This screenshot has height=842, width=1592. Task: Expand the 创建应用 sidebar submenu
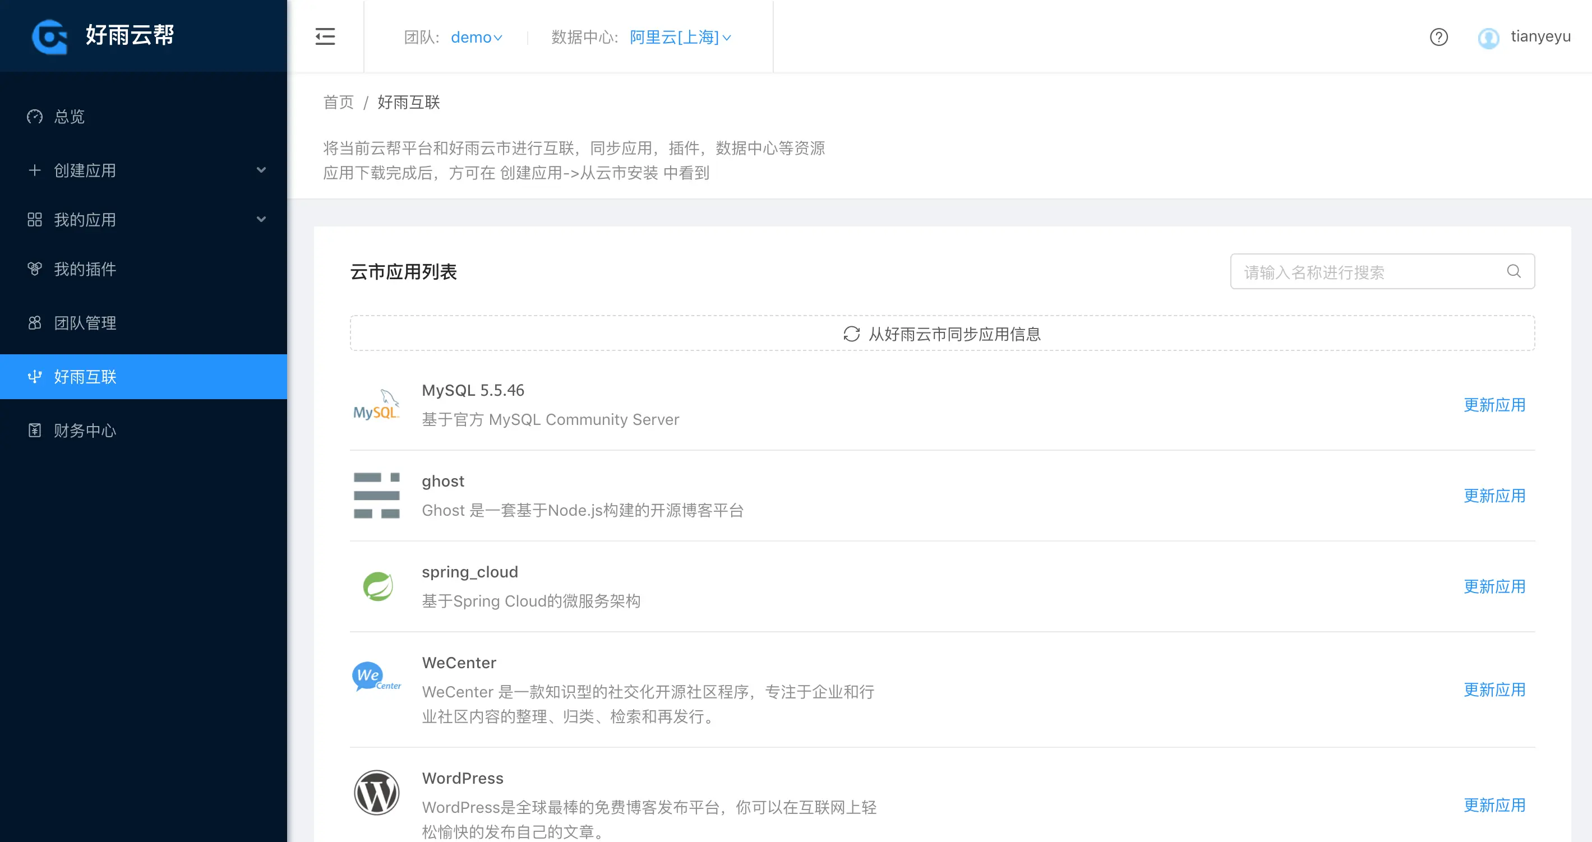coord(144,170)
